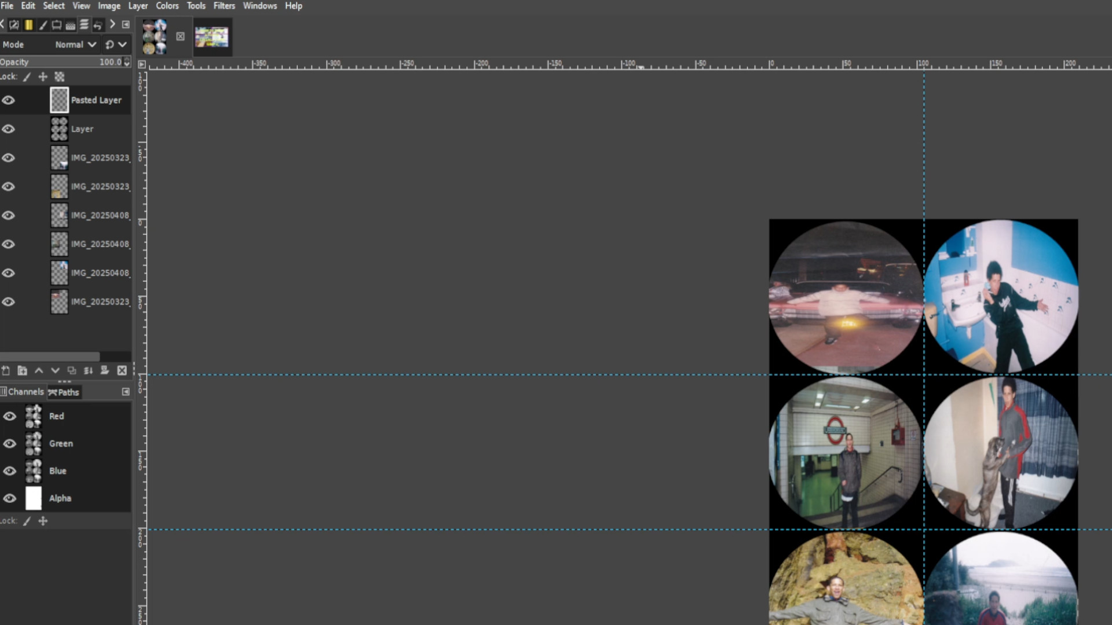
Task: Open the Edit menu
Action: click(x=28, y=6)
